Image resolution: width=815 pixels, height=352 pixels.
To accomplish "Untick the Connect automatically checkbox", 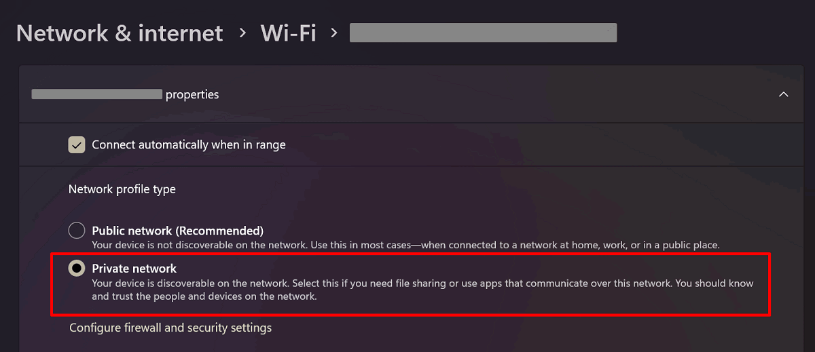I will 77,144.
